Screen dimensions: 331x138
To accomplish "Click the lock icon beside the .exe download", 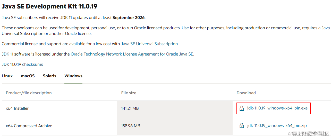I will (242, 108).
